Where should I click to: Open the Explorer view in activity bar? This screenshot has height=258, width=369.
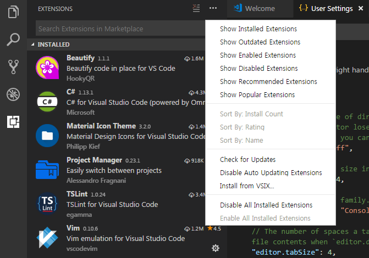(x=13, y=12)
